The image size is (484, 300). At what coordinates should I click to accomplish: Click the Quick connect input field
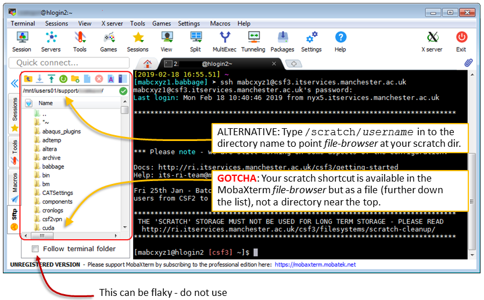69,63
